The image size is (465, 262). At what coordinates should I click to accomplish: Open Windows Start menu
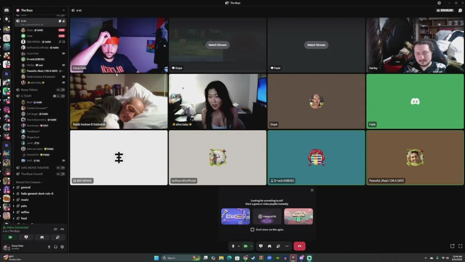(x=156, y=258)
